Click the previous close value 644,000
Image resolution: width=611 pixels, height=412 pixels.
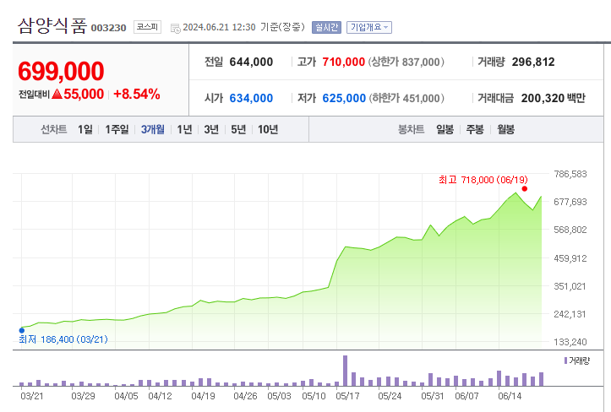coord(251,62)
